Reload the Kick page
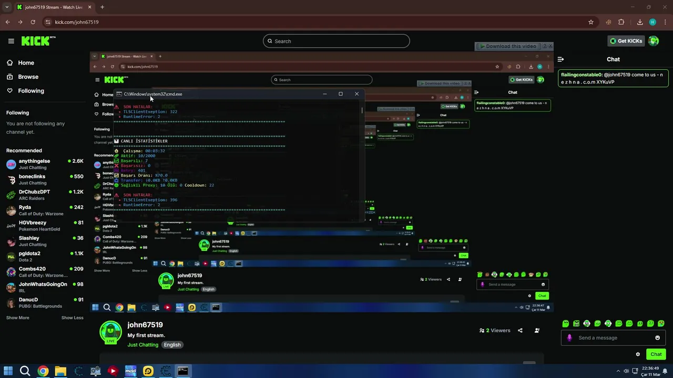 (33, 22)
